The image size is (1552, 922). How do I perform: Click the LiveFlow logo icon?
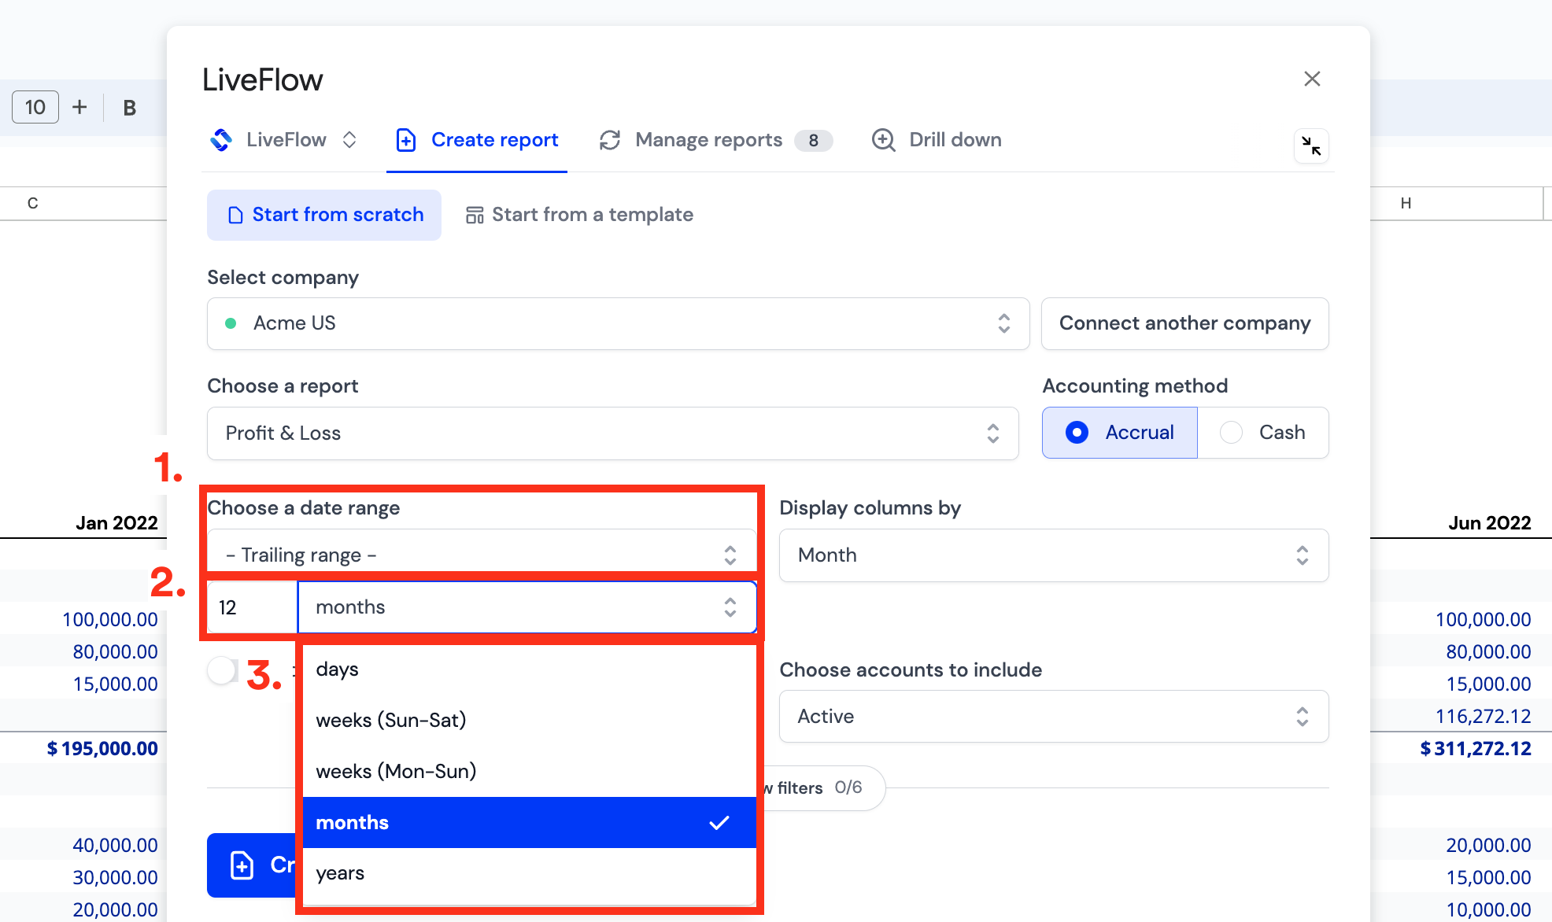click(x=221, y=140)
